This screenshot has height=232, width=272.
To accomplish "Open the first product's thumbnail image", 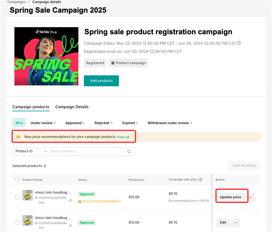I will coord(27,195).
